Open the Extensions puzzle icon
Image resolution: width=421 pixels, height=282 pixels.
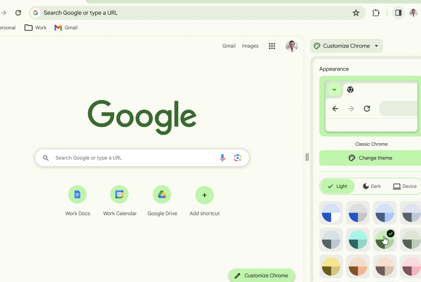point(376,13)
